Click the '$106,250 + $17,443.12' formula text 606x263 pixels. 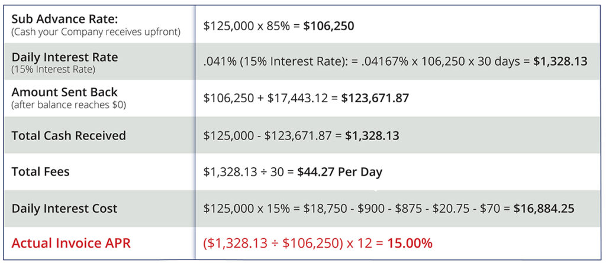click(x=266, y=98)
